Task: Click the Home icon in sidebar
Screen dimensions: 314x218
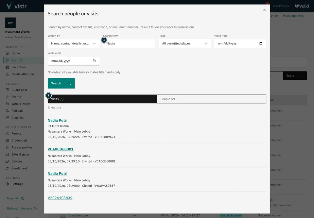Action: pos(7,53)
